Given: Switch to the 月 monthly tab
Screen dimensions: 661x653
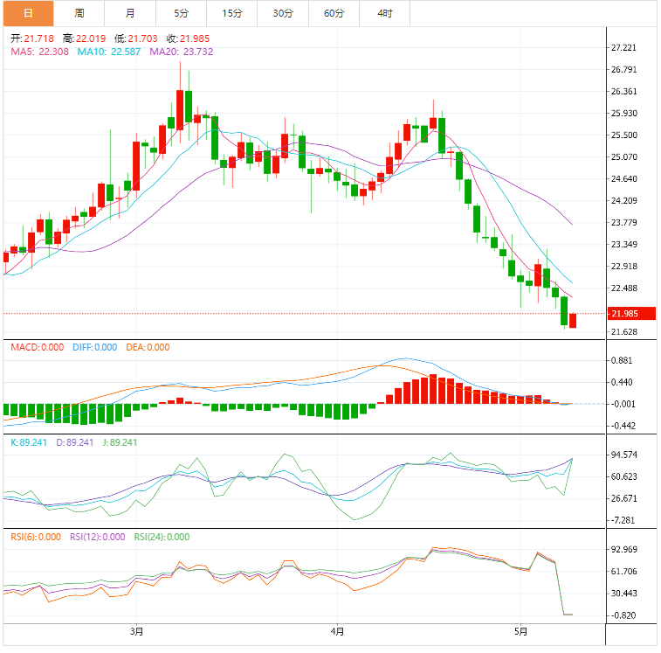Looking at the screenshot, I should point(130,13).
